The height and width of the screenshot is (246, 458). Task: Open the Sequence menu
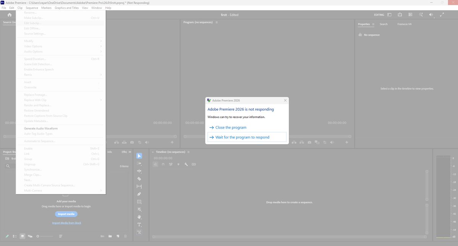32,8
